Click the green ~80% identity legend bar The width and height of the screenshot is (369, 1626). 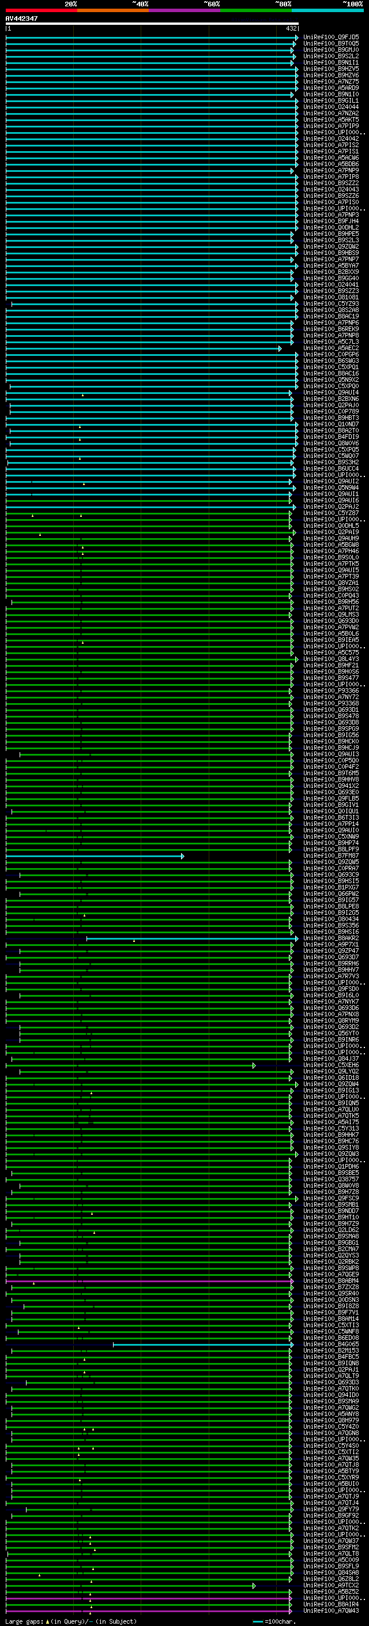(256, 10)
